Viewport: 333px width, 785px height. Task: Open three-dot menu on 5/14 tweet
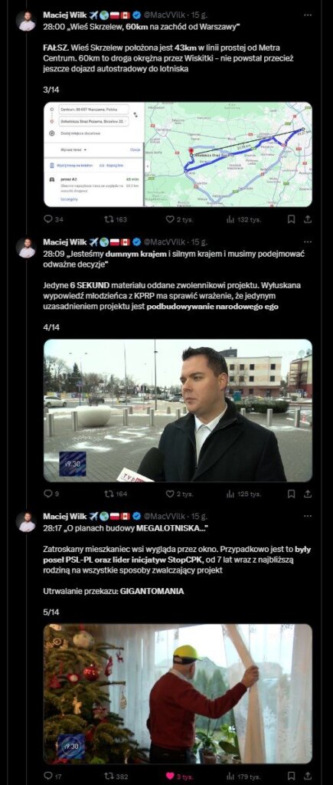coord(308,516)
